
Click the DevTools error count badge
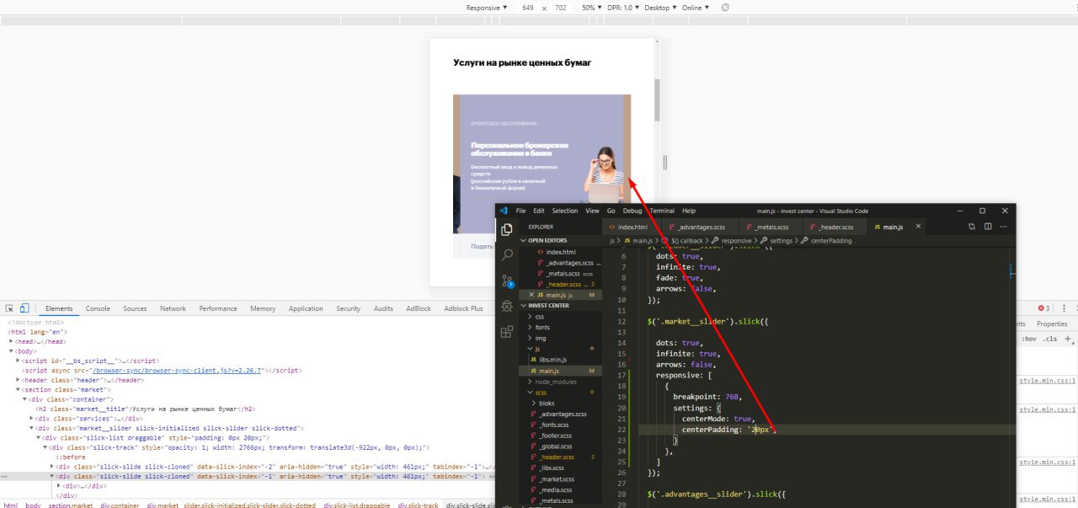coord(1043,308)
